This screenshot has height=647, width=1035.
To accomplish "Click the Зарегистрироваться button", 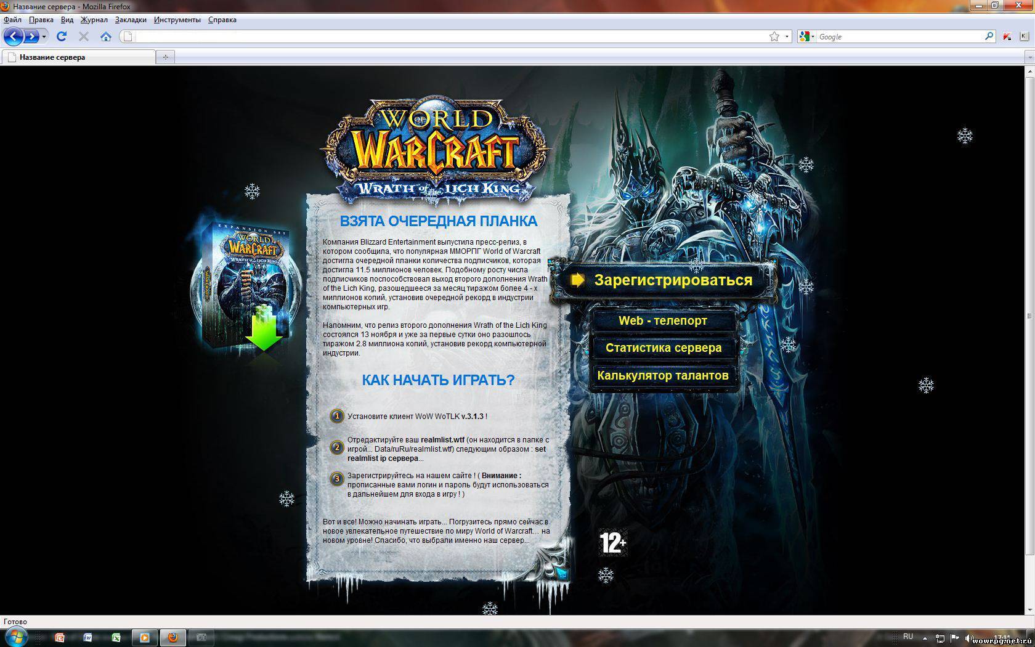I will pos(662,280).
